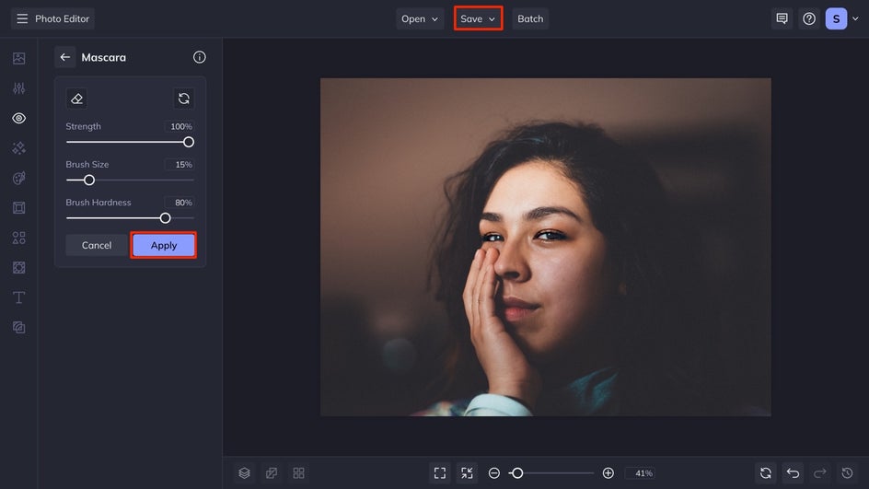The image size is (869, 489).
Task: Click the Undo arrow in bottom bar
Action: point(793,473)
